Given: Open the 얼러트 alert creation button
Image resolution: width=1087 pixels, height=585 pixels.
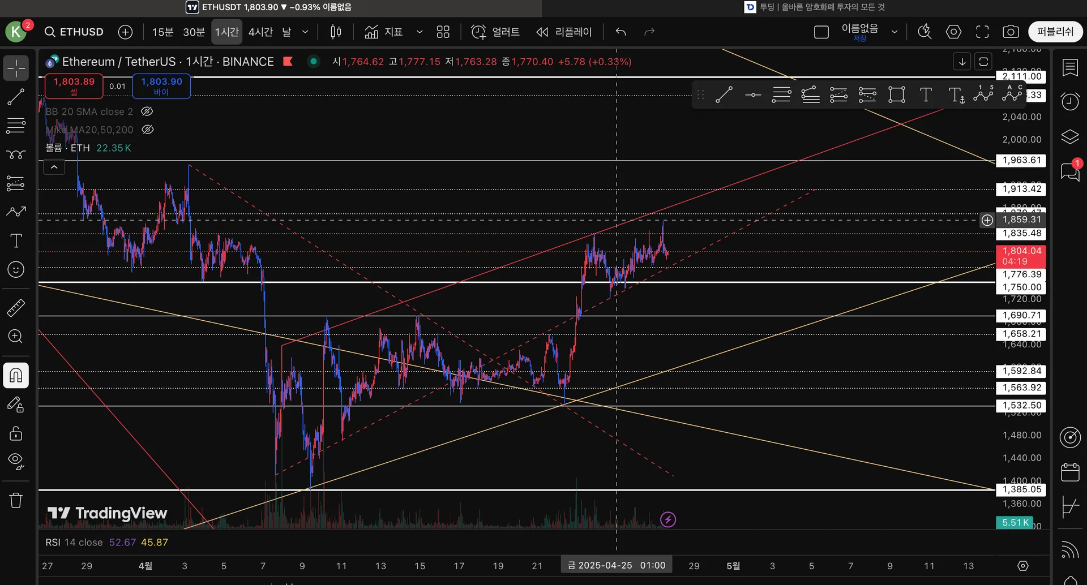Looking at the screenshot, I should click(495, 32).
